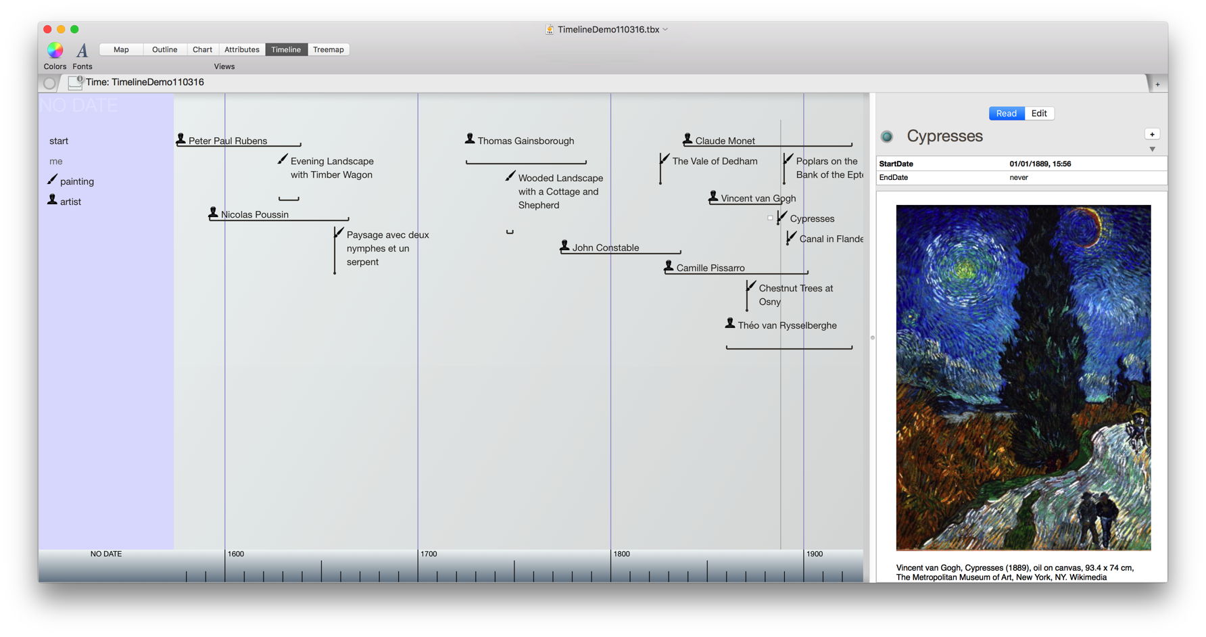Select the Claude Monet person icon

coord(688,139)
